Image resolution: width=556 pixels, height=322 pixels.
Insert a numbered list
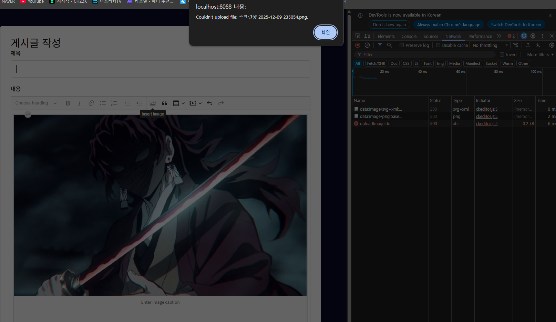[114, 103]
